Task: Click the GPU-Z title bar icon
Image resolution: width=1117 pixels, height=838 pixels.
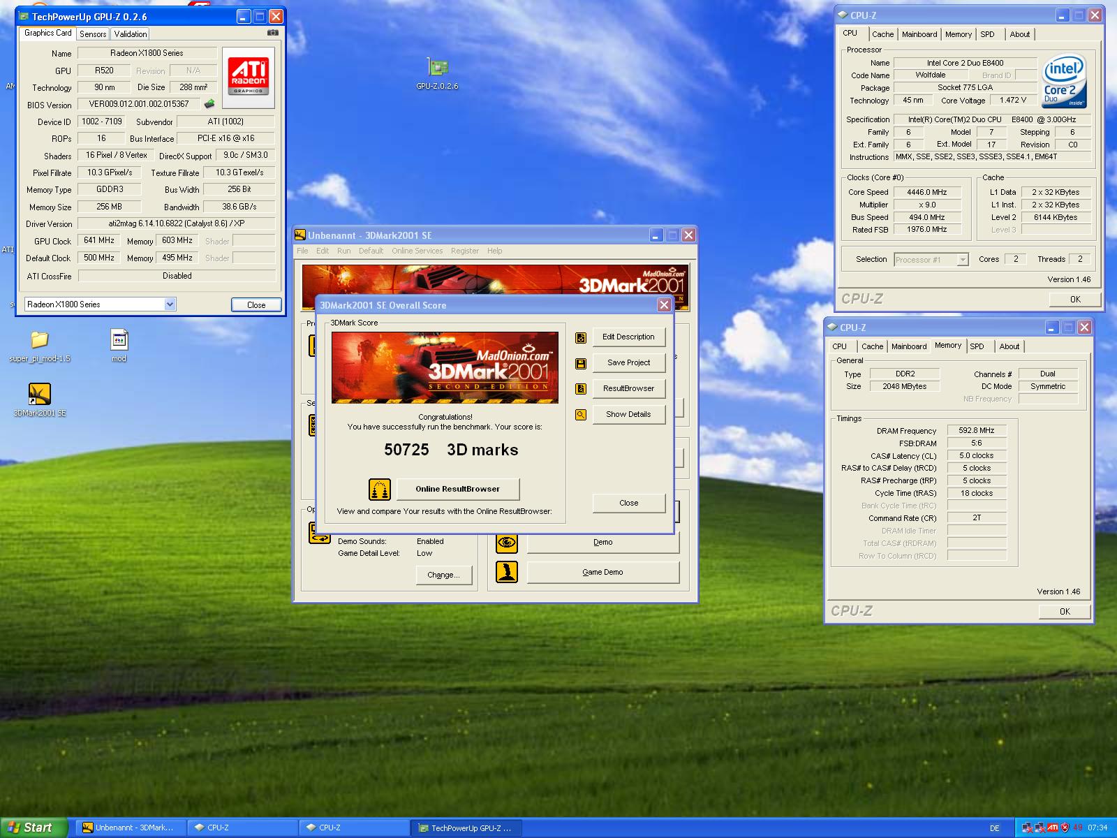Action: (24, 16)
